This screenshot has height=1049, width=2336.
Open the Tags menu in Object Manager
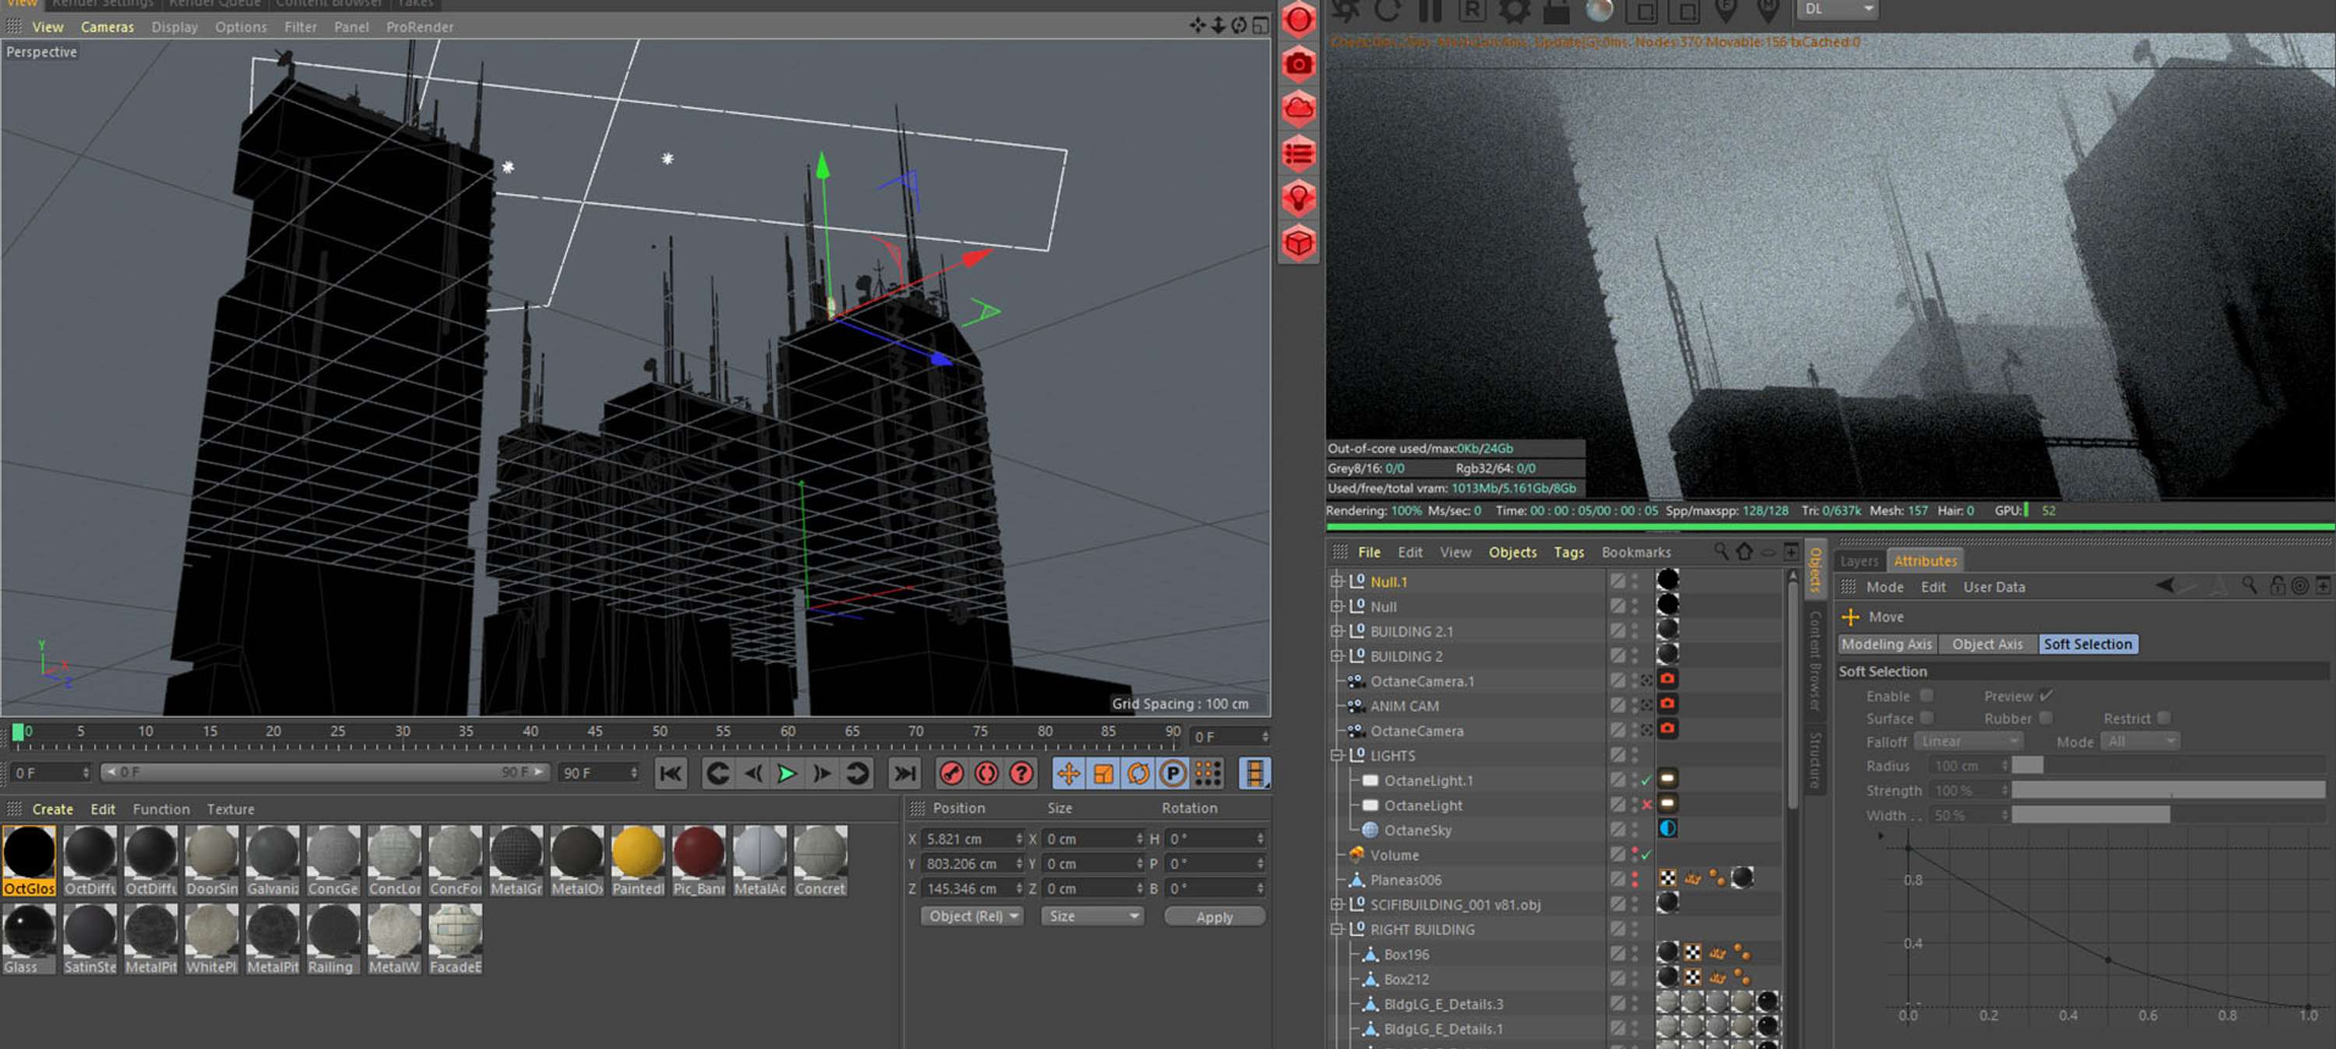click(x=1568, y=551)
